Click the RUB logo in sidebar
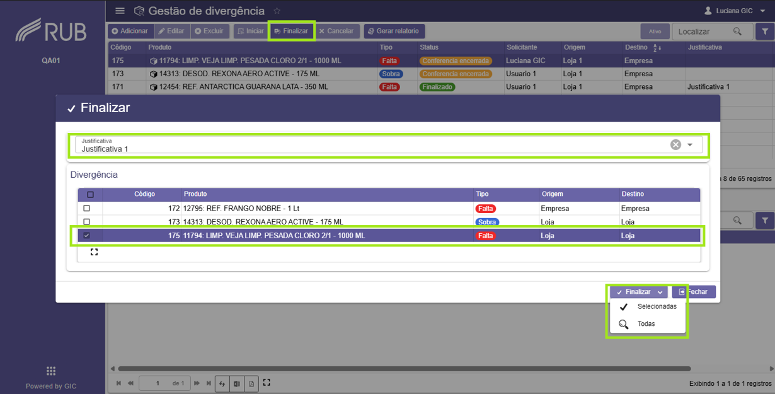 point(51,30)
